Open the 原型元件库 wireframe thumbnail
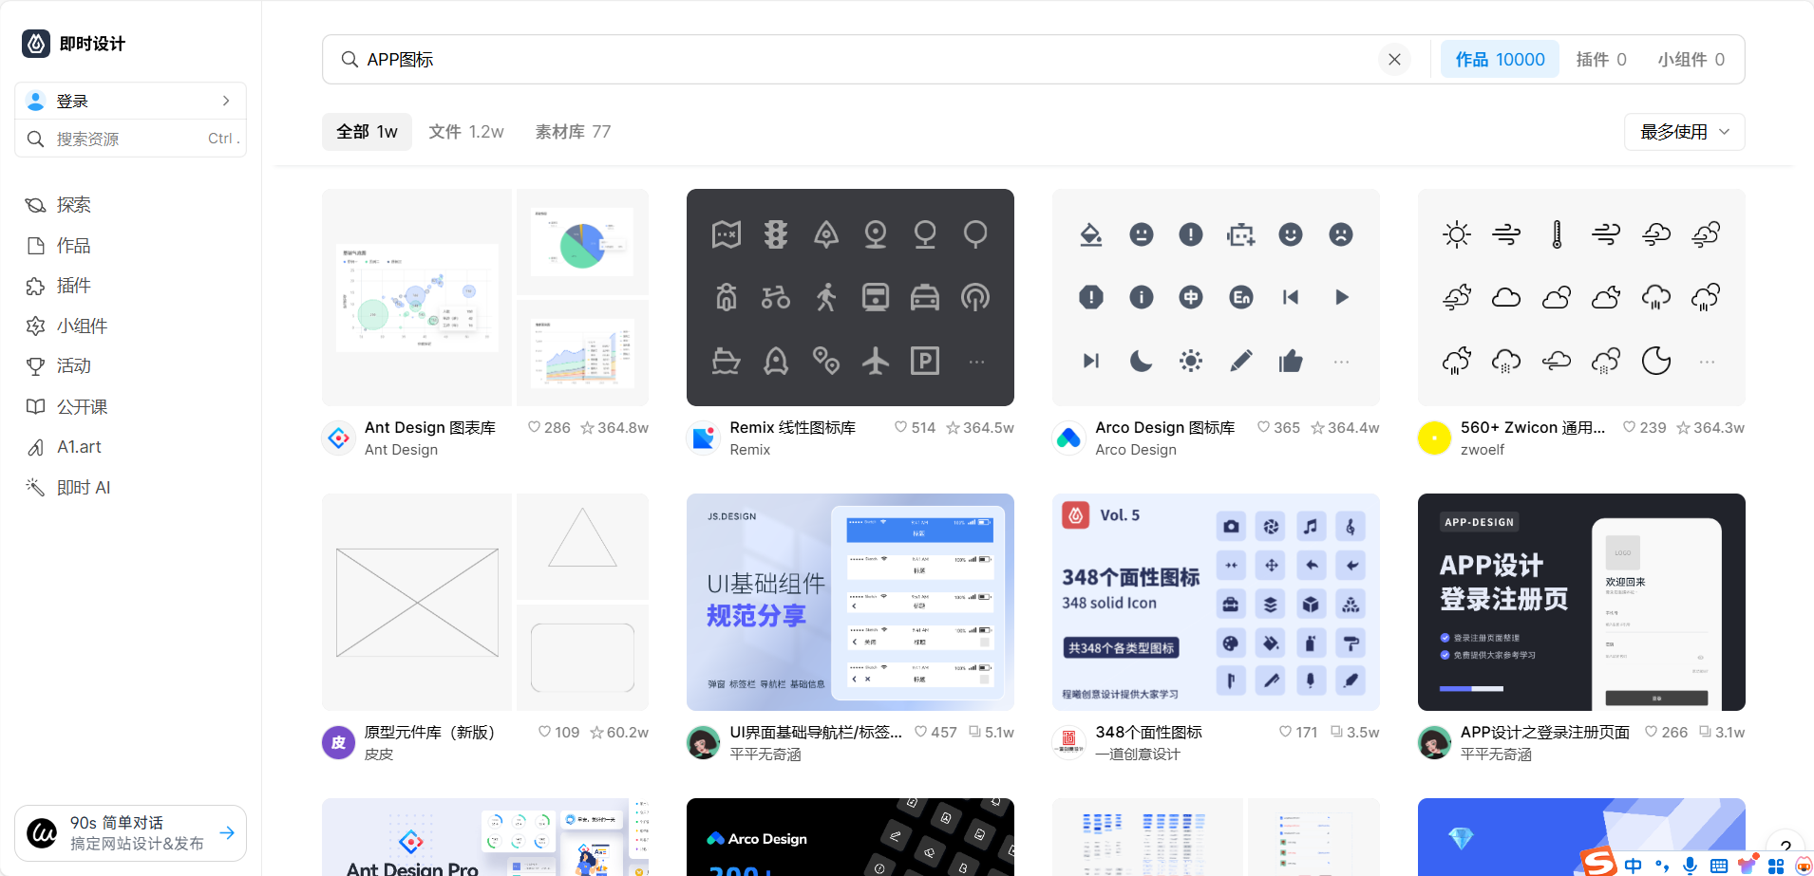 (485, 602)
